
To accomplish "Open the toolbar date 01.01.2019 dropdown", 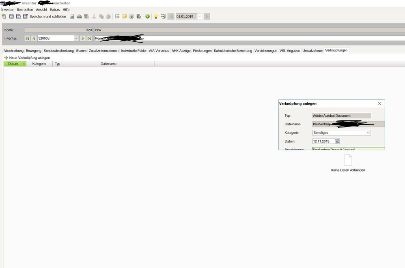I will pyautogui.click(x=199, y=17).
